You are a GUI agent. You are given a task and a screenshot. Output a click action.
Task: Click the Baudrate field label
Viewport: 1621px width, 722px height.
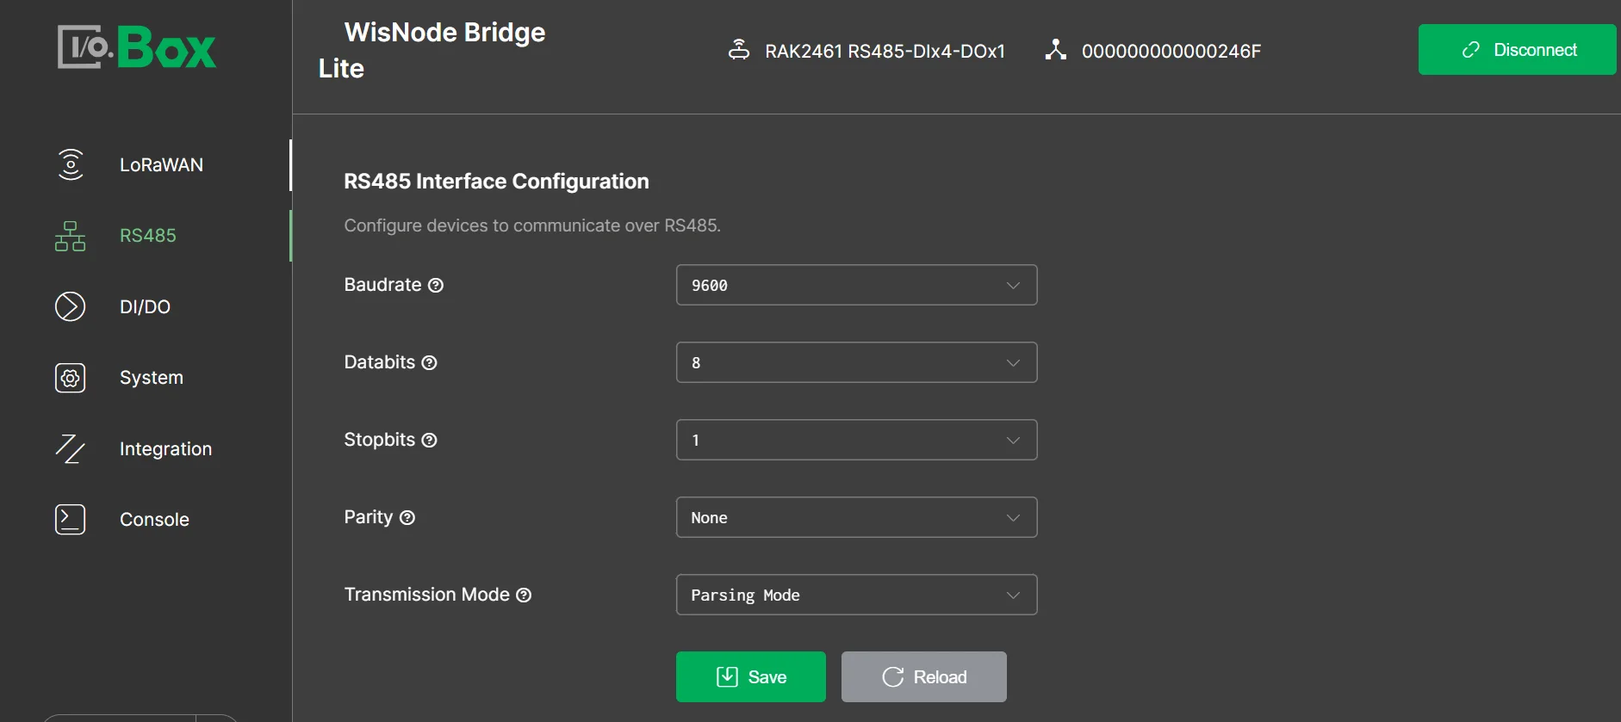coord(383,285)
